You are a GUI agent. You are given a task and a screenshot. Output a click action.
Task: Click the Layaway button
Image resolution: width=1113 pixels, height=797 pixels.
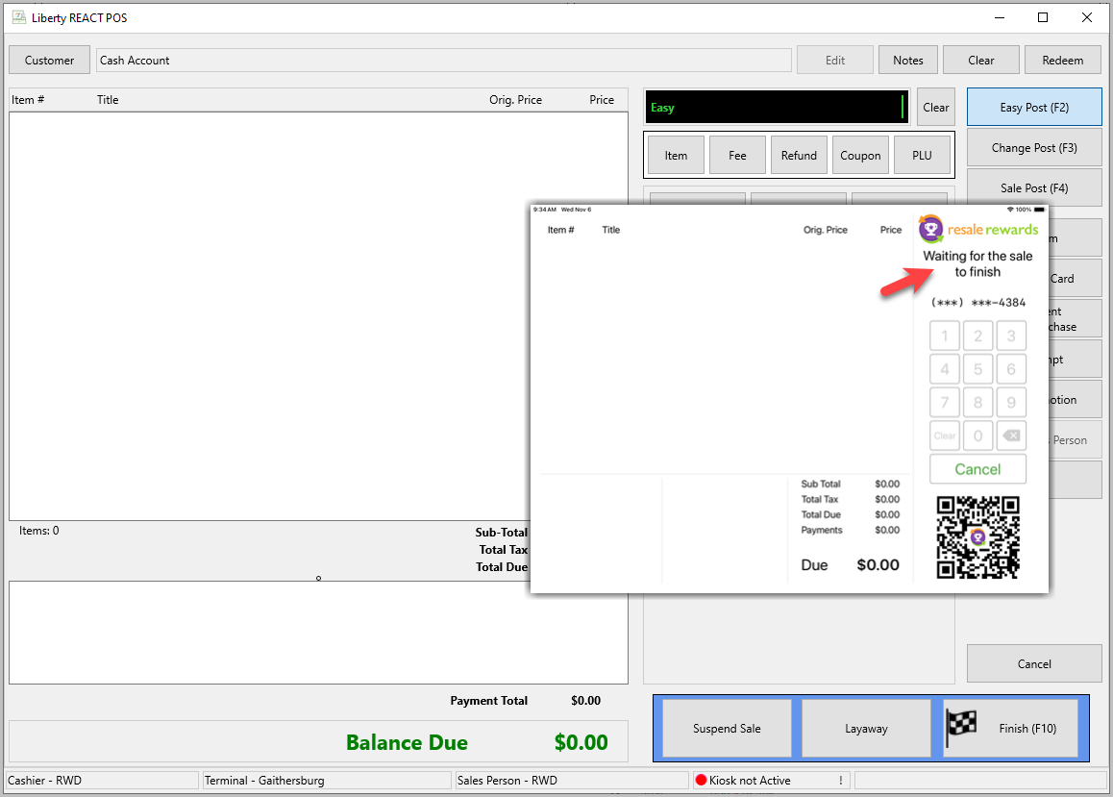866,728
